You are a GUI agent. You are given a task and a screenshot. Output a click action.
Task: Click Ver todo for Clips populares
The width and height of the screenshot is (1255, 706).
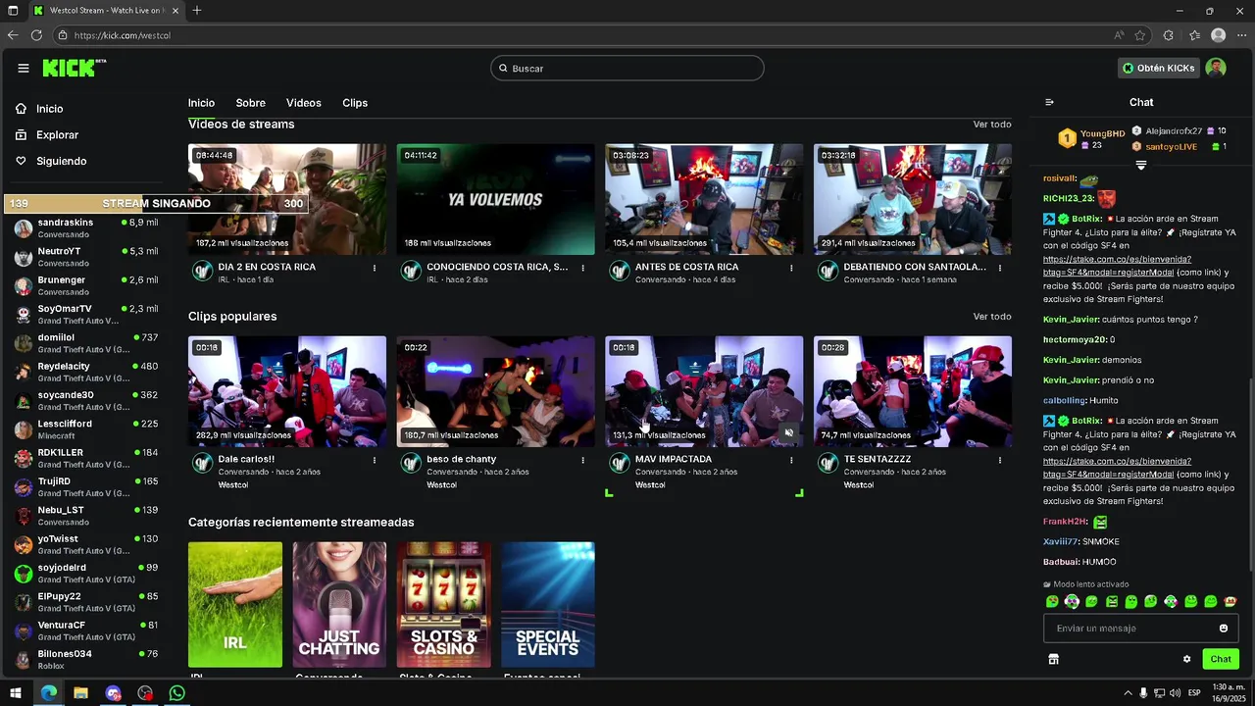click(x=992, y=317)
